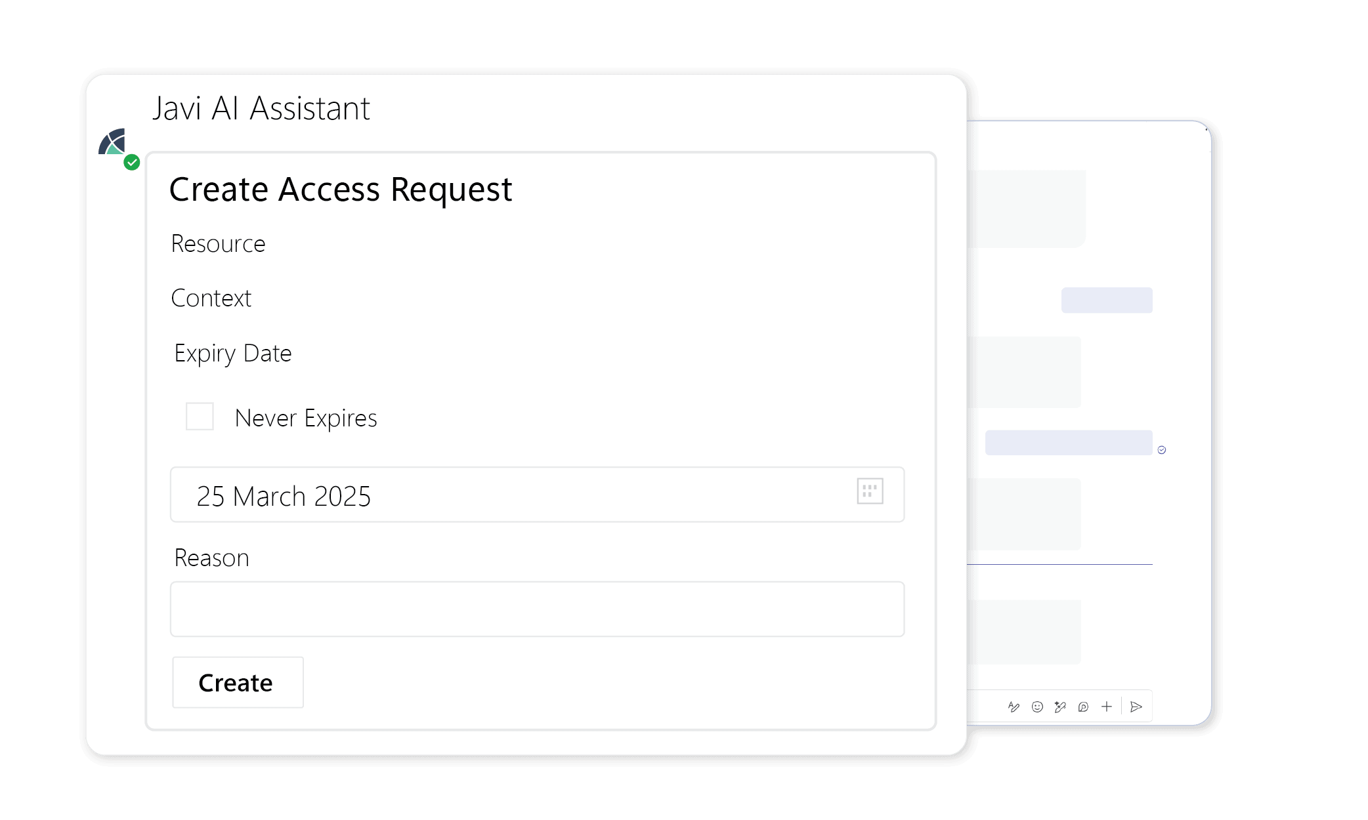Click the Resource field label
1368x820 pixels.
218,243
